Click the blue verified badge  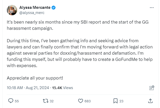click(x=53, y=8)
